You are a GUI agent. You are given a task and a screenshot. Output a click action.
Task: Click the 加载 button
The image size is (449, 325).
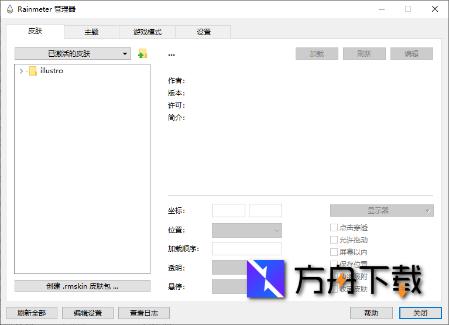tap(317, 53)
